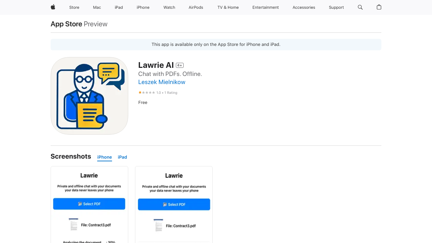Viewport: 432px width, 243px height.
Task: Click the 'Lawrie AI' title
Action: (156, 65)
